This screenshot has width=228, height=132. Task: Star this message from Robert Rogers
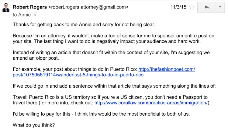click(192, 7)
